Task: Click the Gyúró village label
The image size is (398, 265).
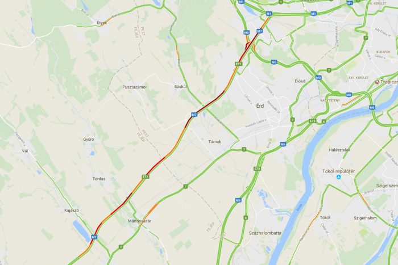Action: click(89, 140)
